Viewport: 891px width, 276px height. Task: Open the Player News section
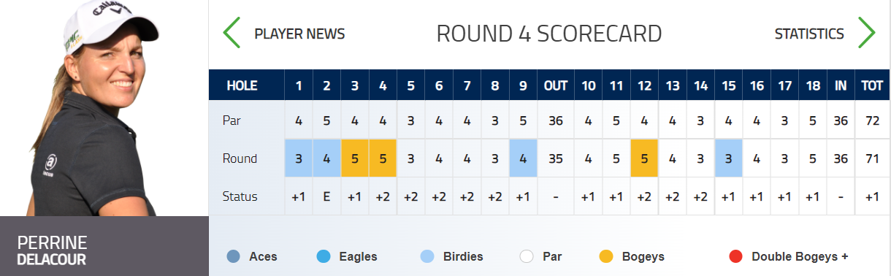[299, 34]
